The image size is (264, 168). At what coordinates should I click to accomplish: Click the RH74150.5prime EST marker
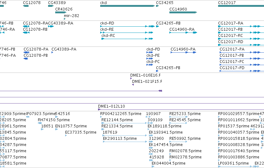40,123
